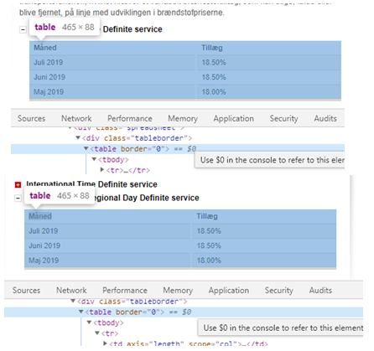Collapse table border="0" node arrow in lower DevTools
The height and width of the screenshot is (351, 374).
[x=81, y=312]
